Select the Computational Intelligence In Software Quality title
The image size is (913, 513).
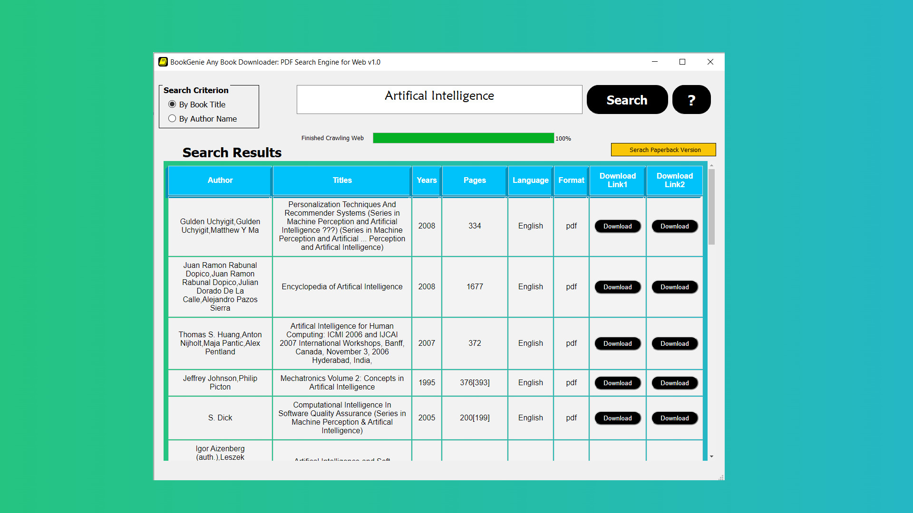(x=342, y=418)
